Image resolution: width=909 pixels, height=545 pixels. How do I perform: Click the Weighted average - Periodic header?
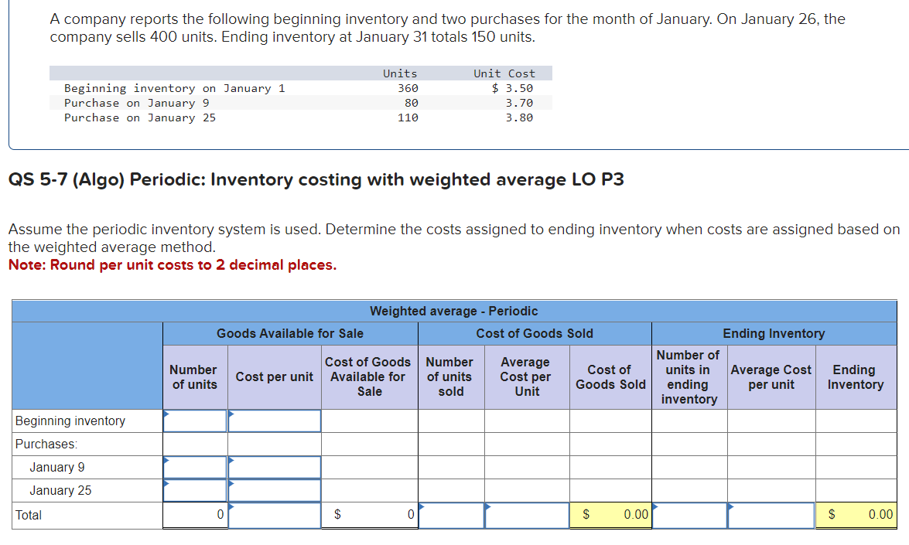(453, 311)
